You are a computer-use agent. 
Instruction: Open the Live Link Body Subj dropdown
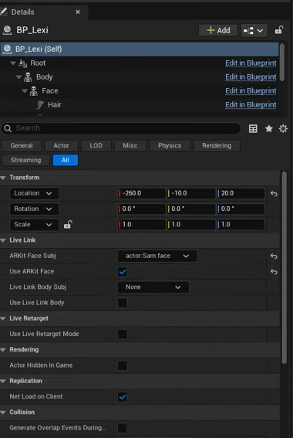153,287
